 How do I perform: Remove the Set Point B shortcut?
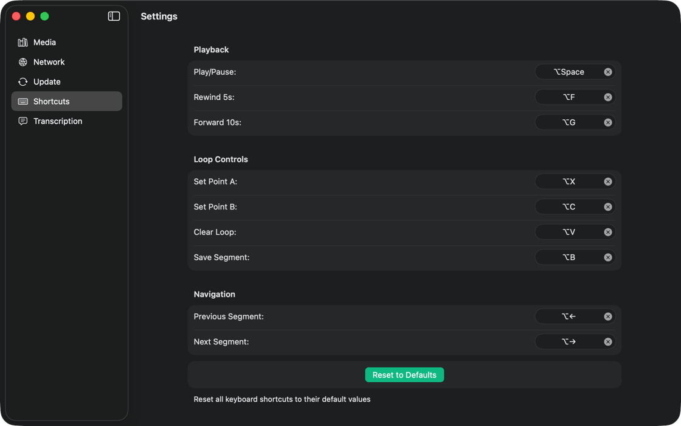[607, 207]
